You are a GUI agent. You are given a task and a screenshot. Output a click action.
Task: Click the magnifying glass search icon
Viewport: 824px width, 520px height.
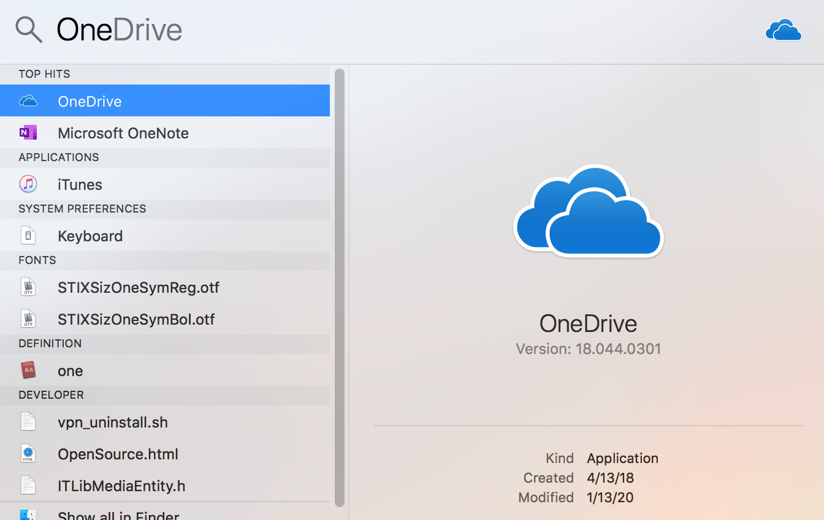tap(29, 29)
